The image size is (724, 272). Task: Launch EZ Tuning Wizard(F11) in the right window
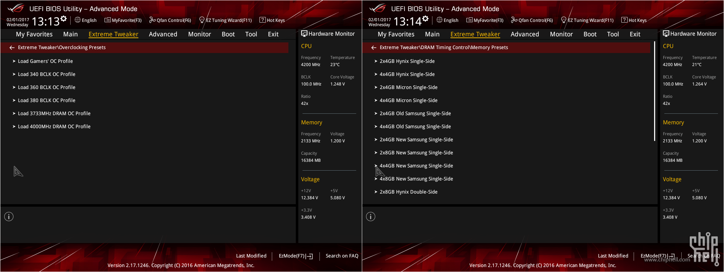[x=587, y=20]
